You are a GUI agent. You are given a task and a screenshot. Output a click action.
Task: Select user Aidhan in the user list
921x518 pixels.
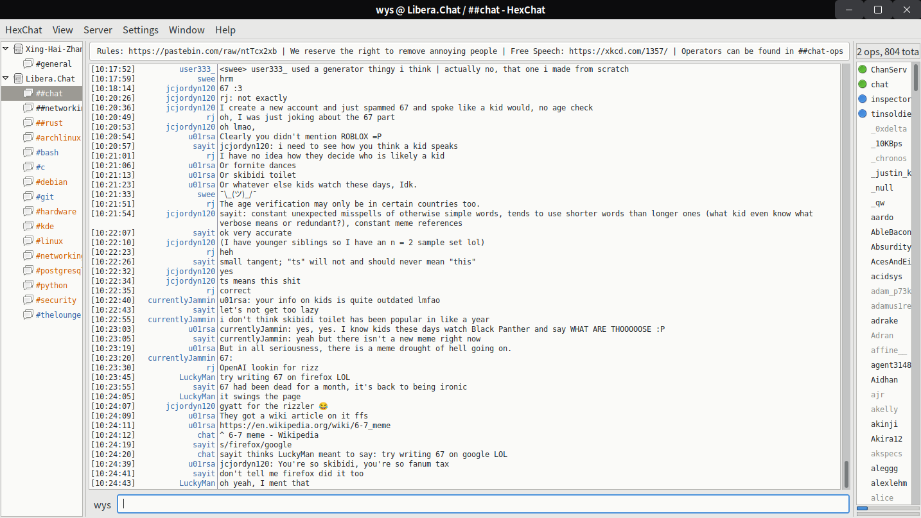[x=884, y=379]
